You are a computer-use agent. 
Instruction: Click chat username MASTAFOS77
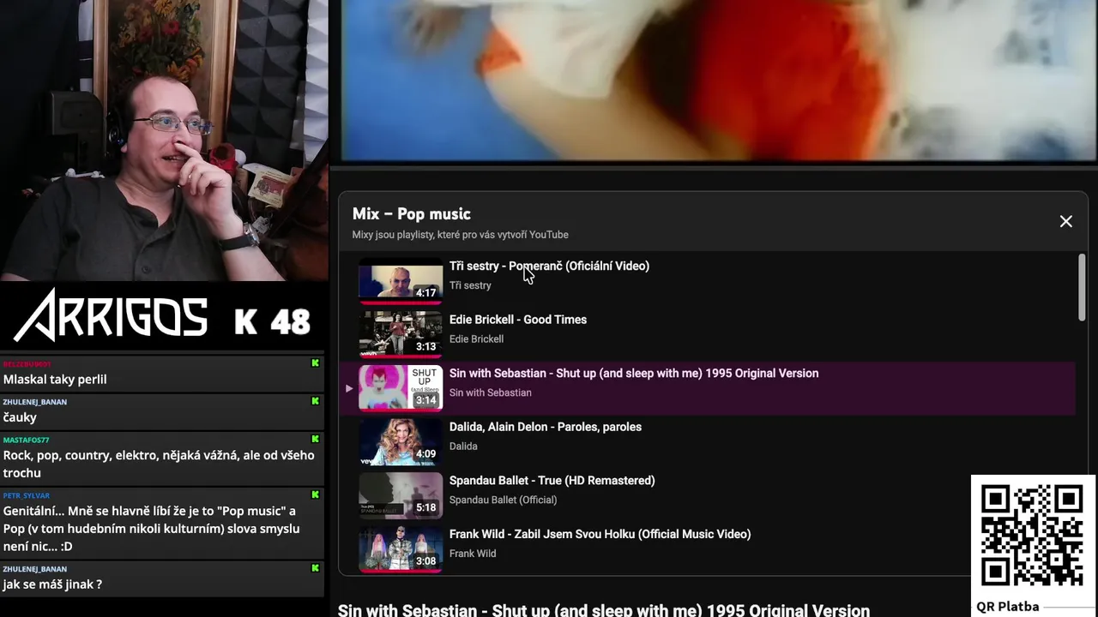tap(26, 440)
